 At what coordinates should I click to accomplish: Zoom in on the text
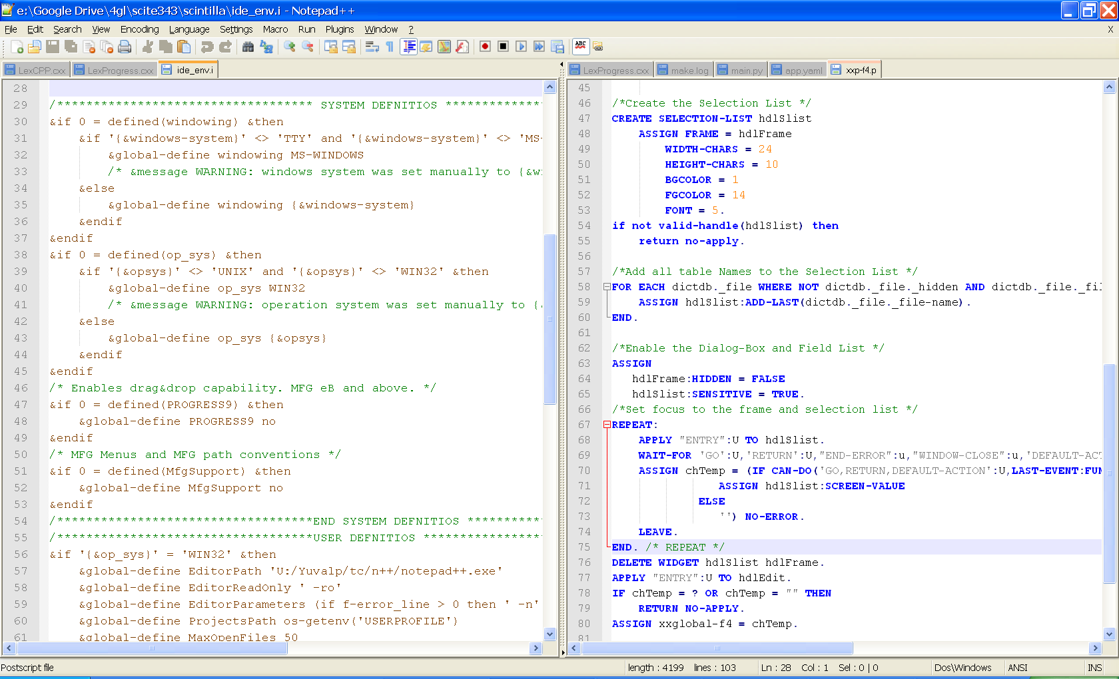(289, 47)
